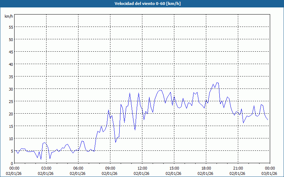This screenshot has height=177, width=284.
Task: Click the chart title 'Velocidad del viento 0-60 [km/h]'
Action: (x=142, y=4)
